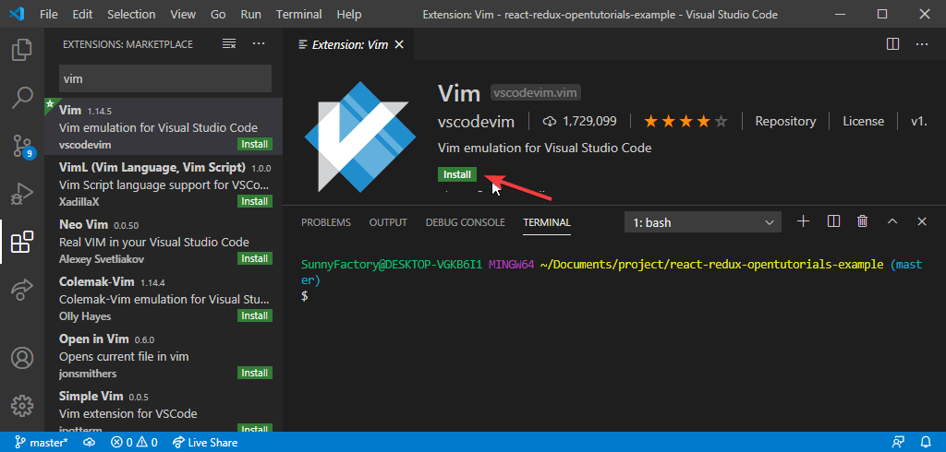
Task: Click the terminal prompt line with $
Action: 305,296
